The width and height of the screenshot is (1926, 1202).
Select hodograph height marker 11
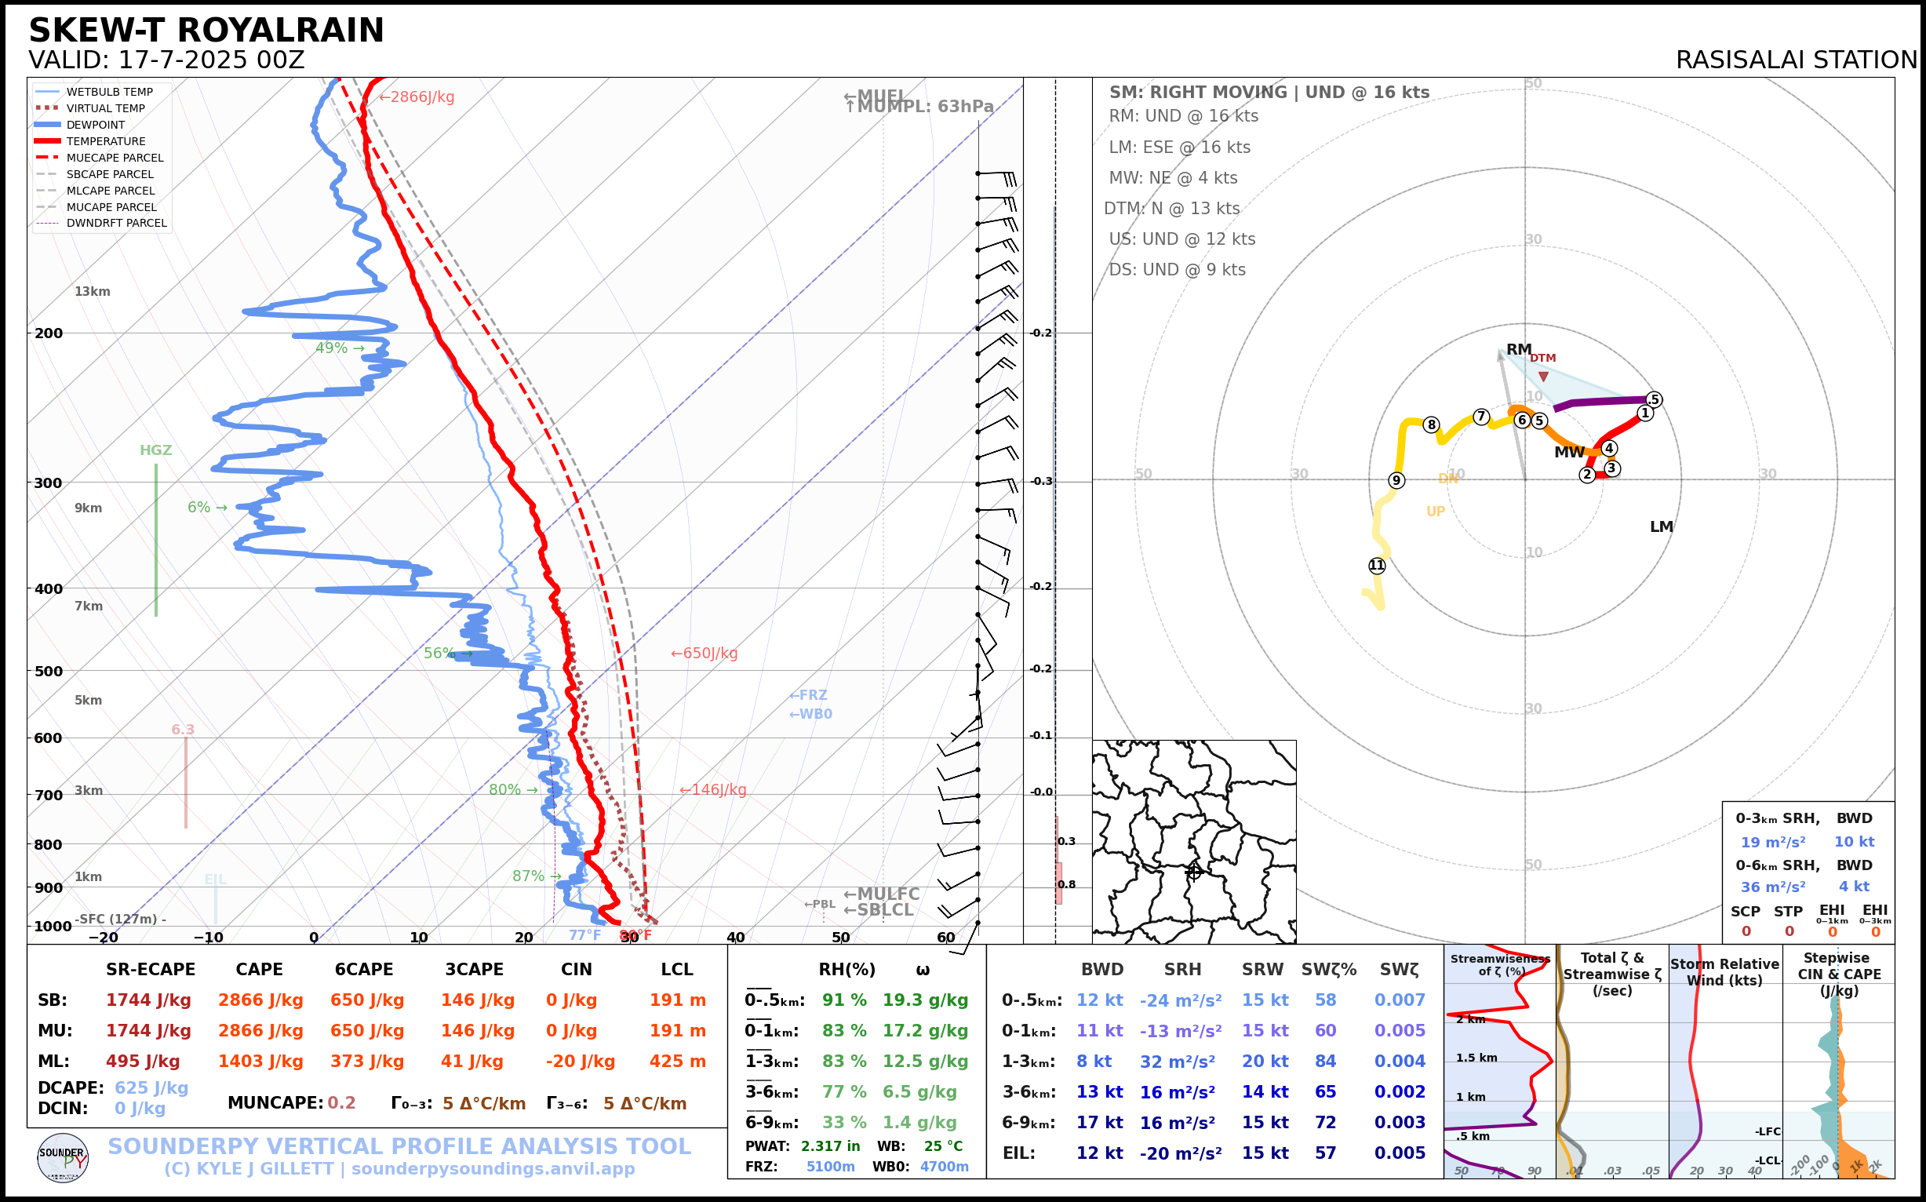pos(1377,565)
